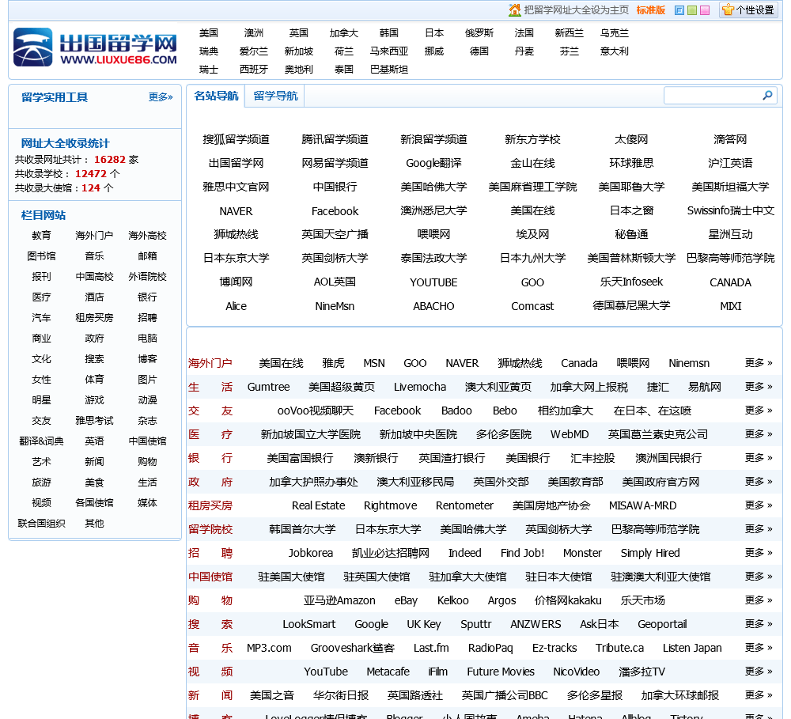791x719 pixels.
Task: Select the green theme color swatch
Action: (692, 10)
